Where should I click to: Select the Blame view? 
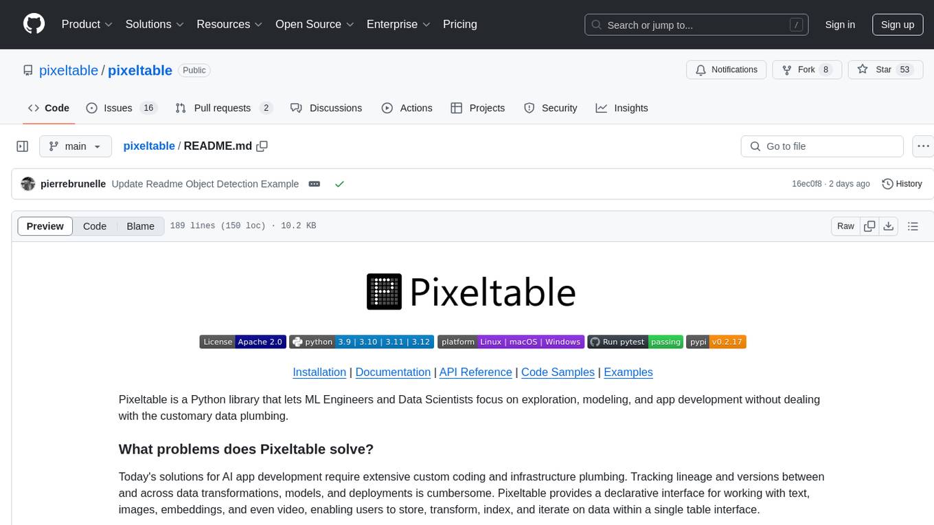141,226
